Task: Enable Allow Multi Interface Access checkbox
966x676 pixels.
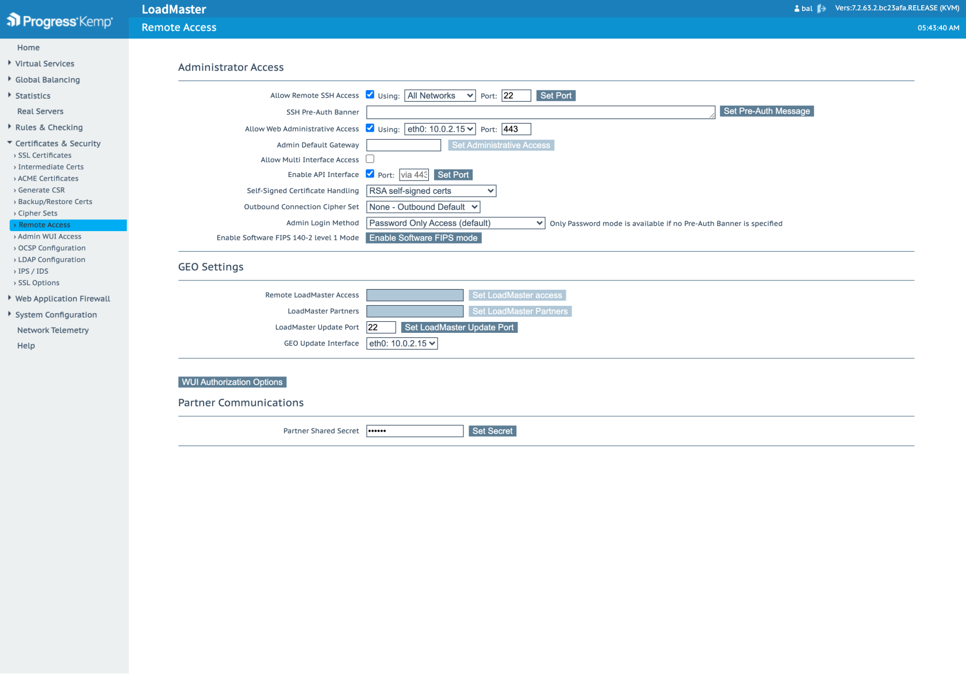Action: point(370,159)
